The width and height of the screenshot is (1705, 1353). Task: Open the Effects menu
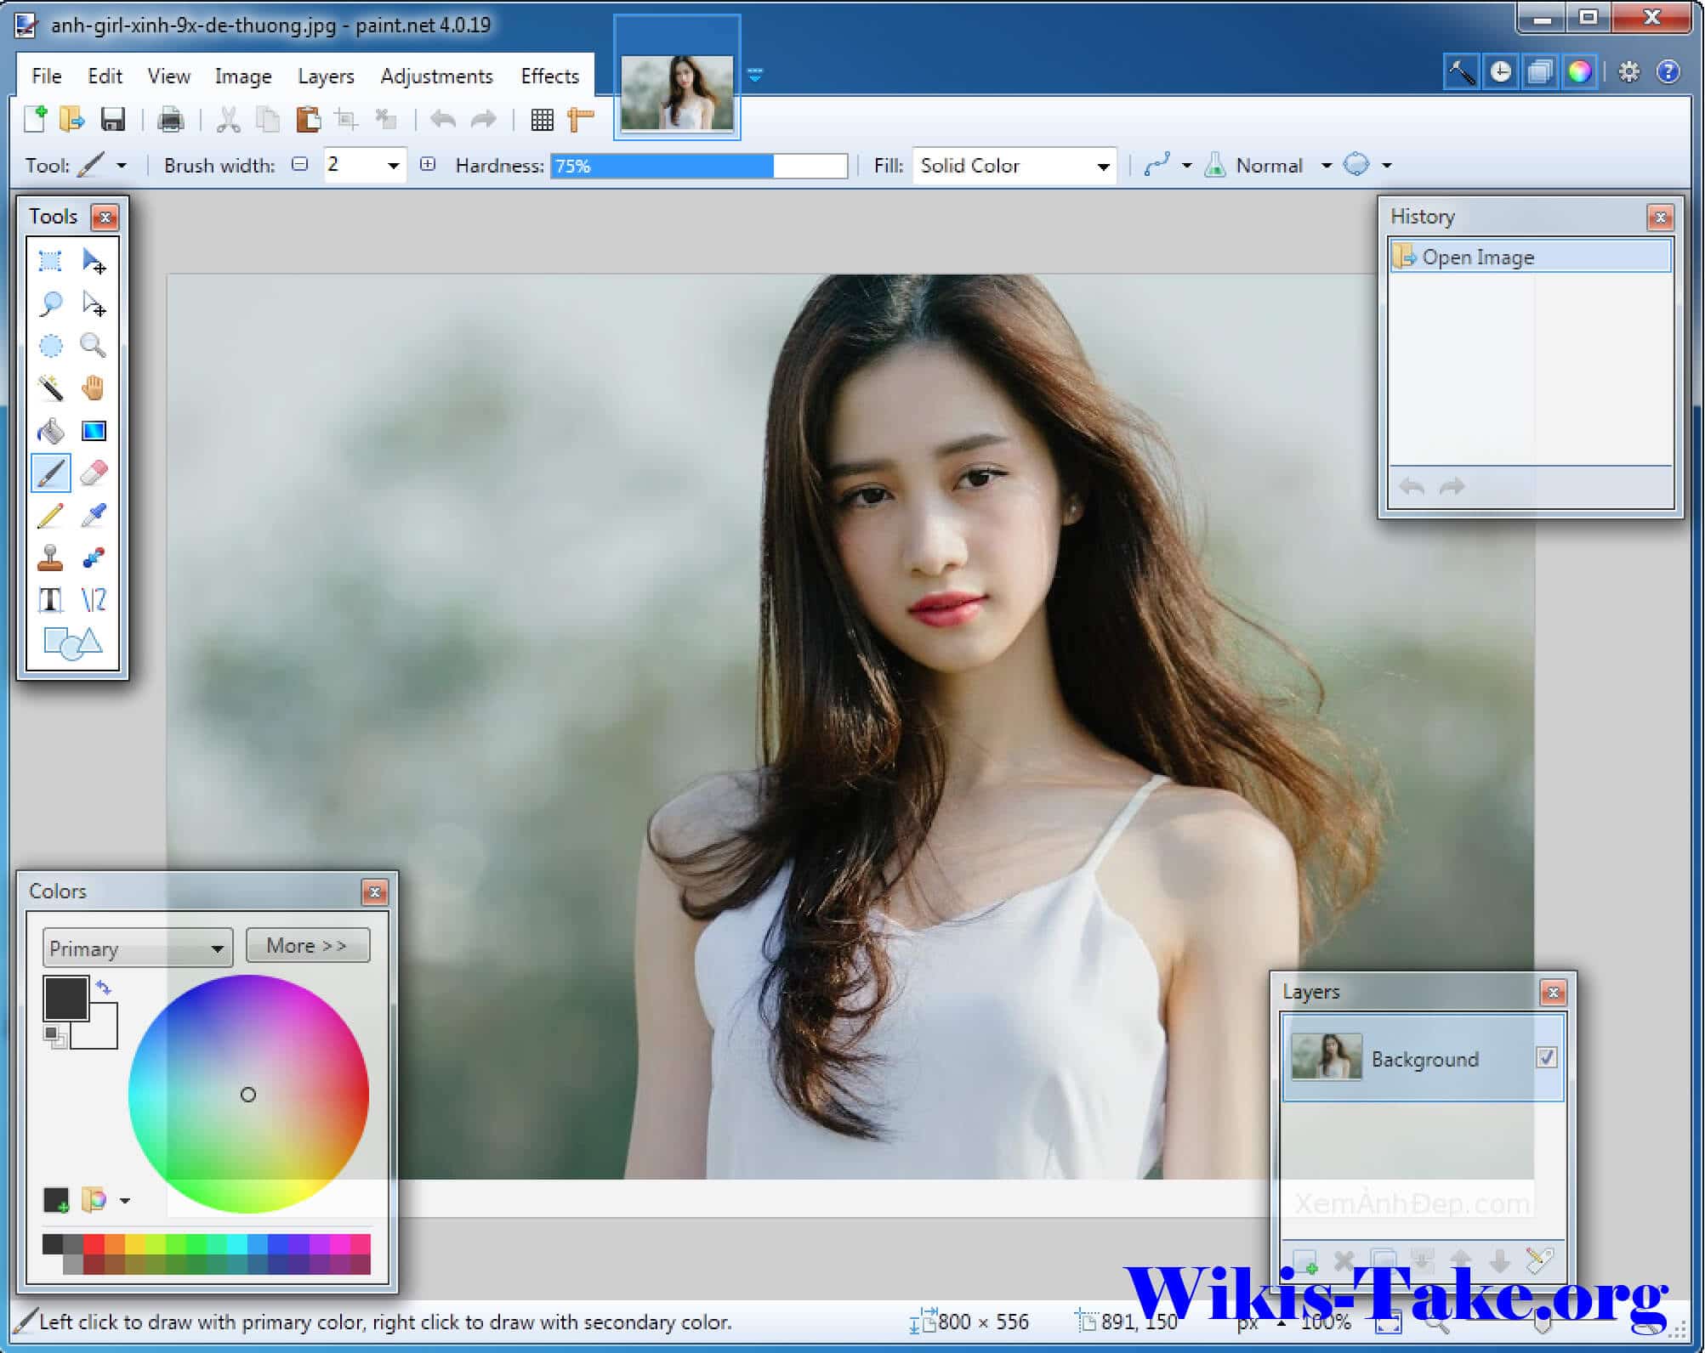click(x=548, y=75)
